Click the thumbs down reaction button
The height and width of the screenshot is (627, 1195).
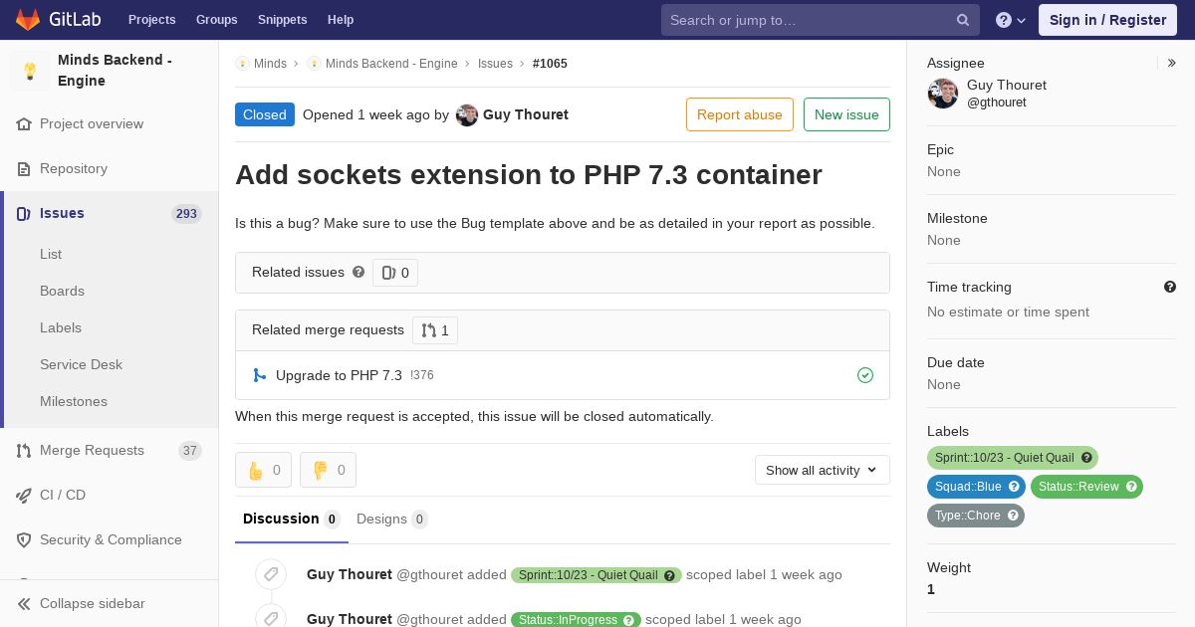click(x=328, y=470)
